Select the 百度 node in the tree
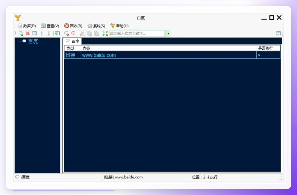Viewport: 297px width, 195px height. [33, 41]
